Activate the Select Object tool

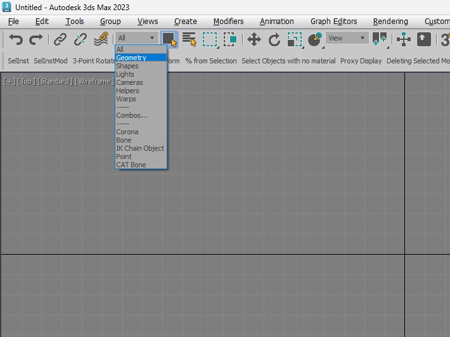(x=169, y=39)
